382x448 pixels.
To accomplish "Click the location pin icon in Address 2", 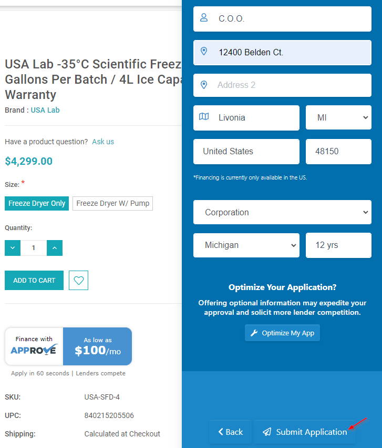I will pyautogui.click(x=204, y=85).
